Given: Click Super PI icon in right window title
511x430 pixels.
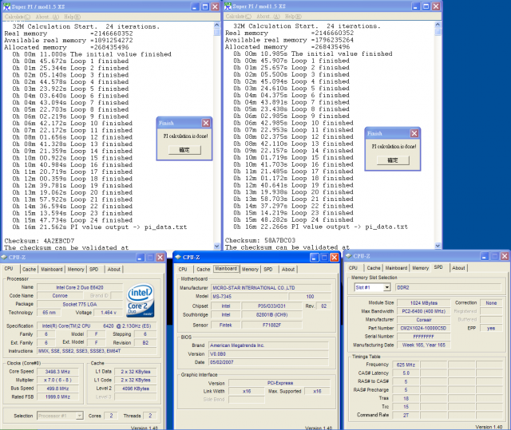Looking at the screenshot, I should (x=228, y=6).
